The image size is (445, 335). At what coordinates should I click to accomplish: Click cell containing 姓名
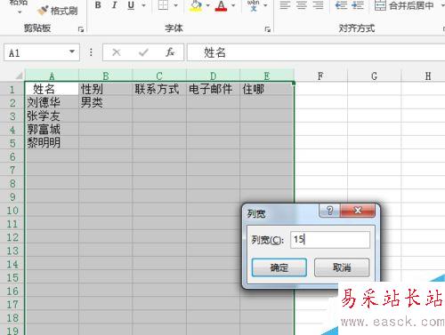52,89
